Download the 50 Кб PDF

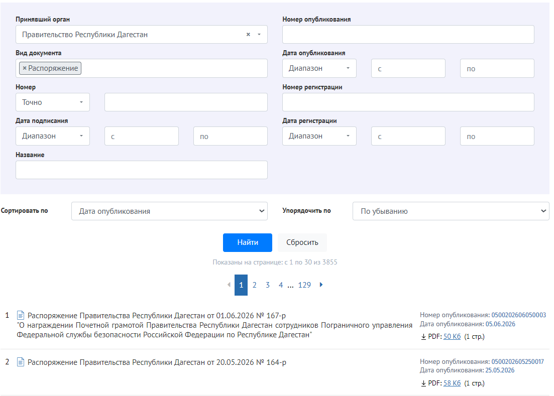click(452, 336)
